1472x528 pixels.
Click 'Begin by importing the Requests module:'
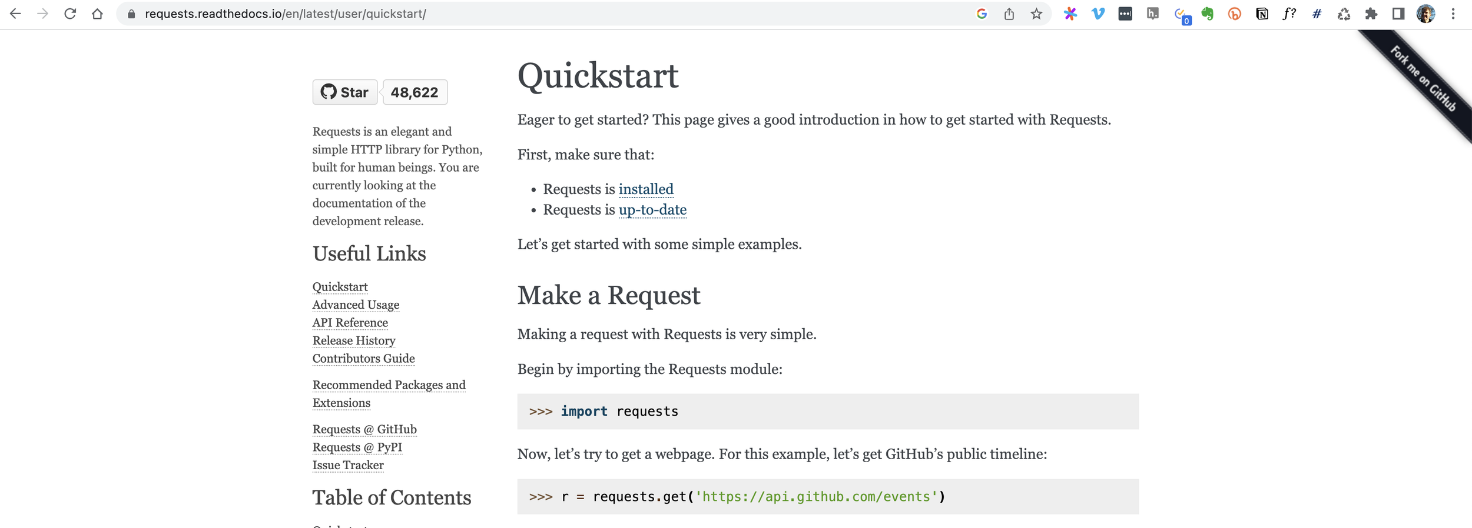650,369
